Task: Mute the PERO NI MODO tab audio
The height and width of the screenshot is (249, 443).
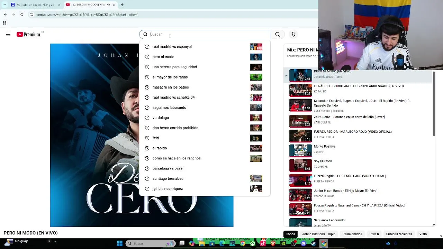Action: 108,5
